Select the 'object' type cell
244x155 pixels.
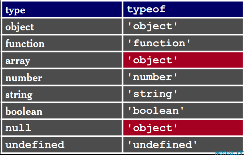click(62, 26)
